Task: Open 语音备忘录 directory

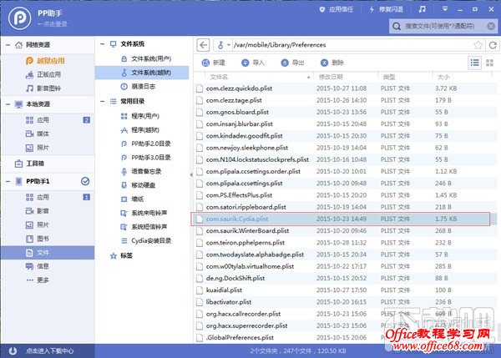Action: tap(142, 172)
